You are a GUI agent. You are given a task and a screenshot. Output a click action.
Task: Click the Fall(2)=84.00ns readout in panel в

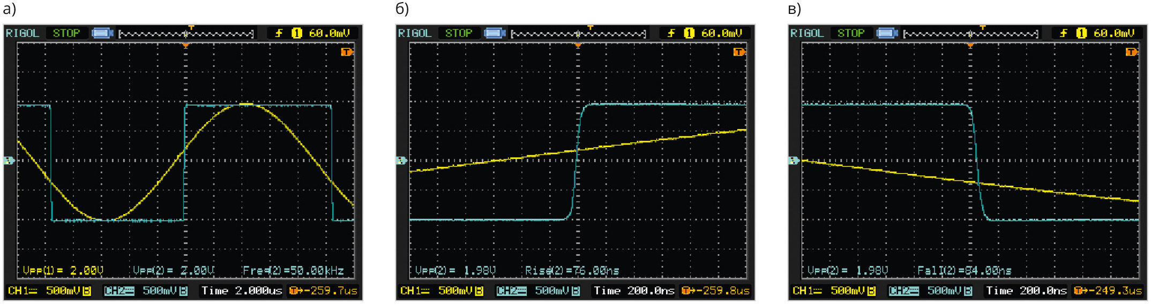point(964,271)
